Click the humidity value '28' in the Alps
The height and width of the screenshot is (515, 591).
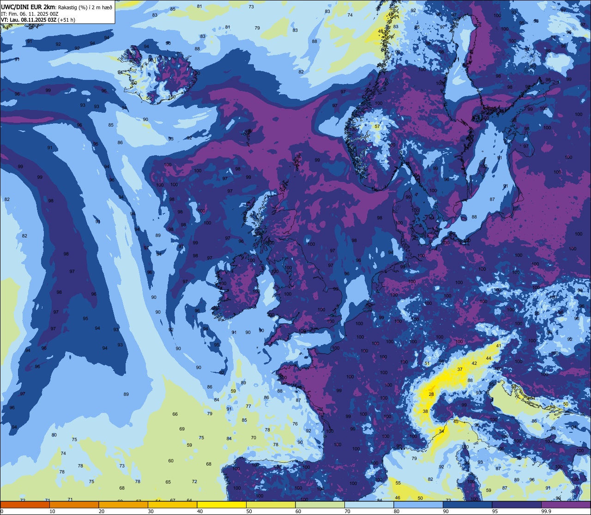tap(431, 394)
